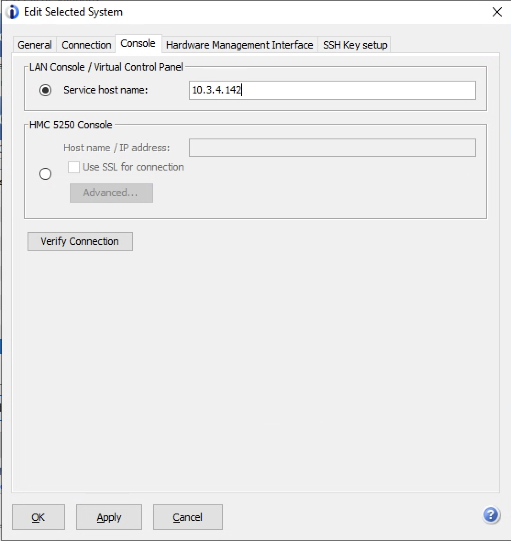Image resolution: width=511 pixels, height=541 pixels.
Task: Click into the Service host name field
Action: pyautogui.click(x=332, y=90)
